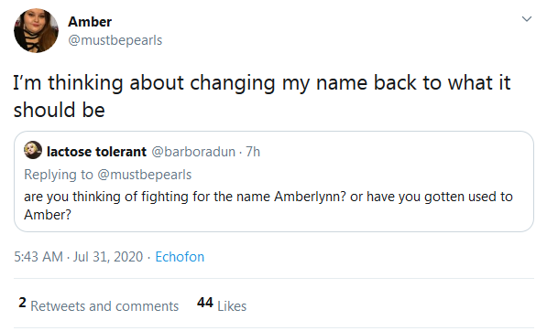Click the retweet count number 2
Viewport: 547px width, 331px height.
[22, 303]
